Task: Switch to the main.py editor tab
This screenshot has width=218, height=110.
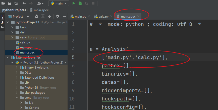Action: pyautogui.click(x=80, y=17)
